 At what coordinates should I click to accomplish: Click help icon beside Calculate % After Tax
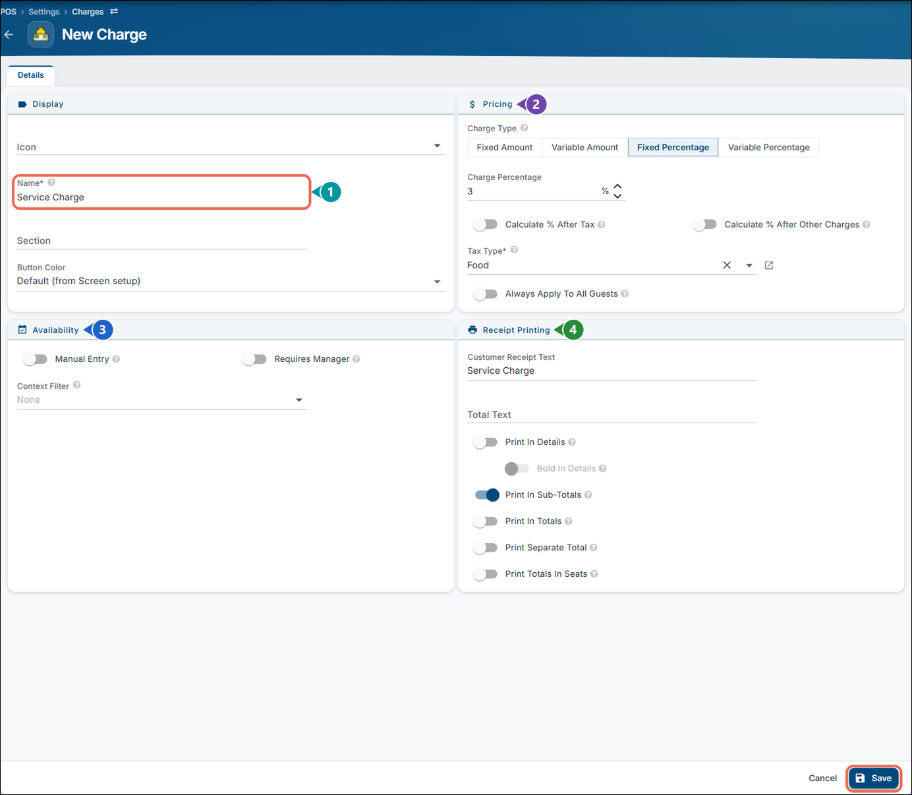(602, 225)
